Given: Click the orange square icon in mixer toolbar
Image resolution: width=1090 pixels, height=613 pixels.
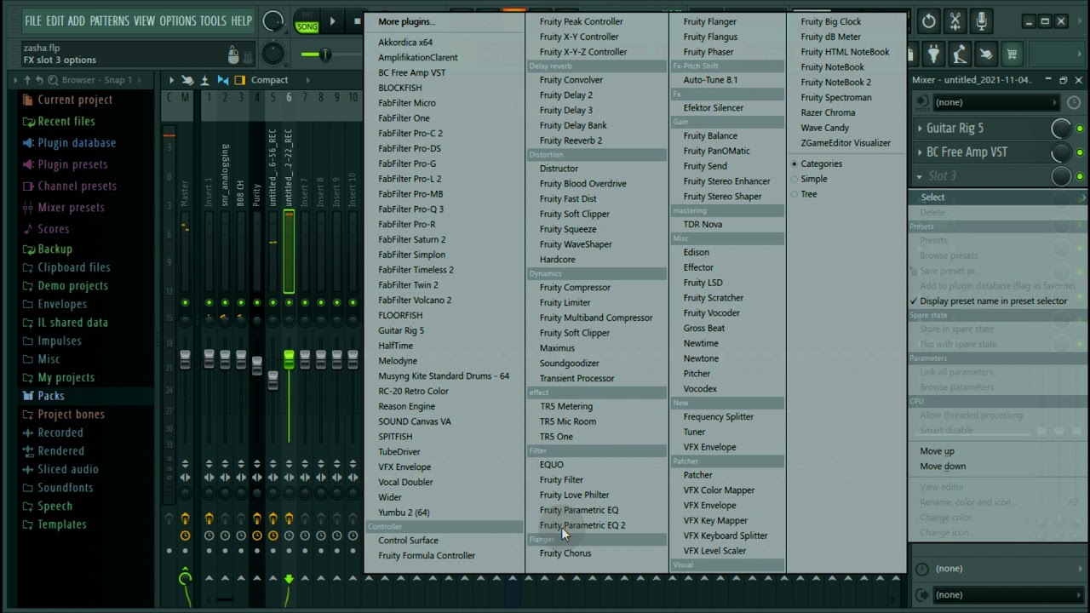Looking at the screenshot, I should (240, 80).
